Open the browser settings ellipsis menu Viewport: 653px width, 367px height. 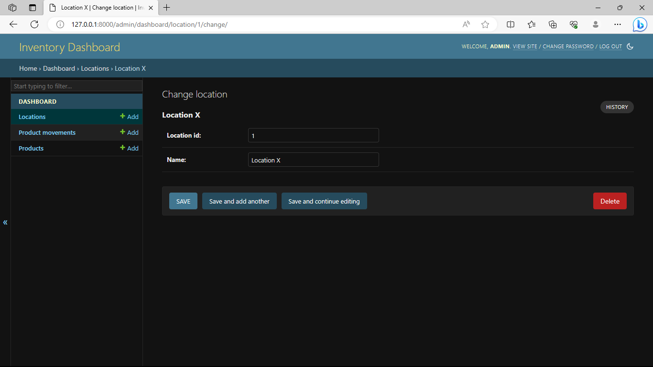point(618,24)
